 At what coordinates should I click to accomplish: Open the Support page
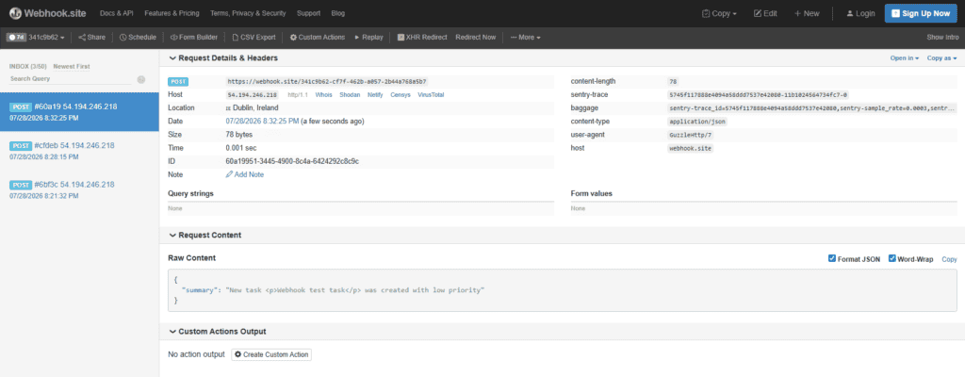pos(308,13)
